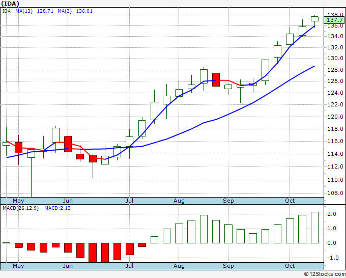
Task: Click the 134.0 price axis label
Action: point(335,36)
